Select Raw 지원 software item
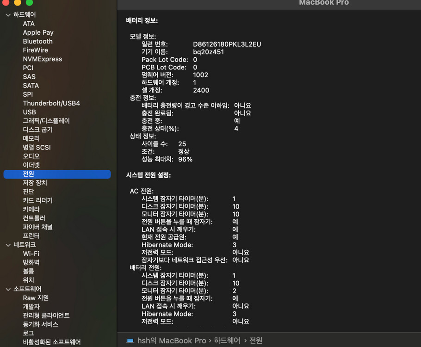The height and width of the screenshot is (347, 421). tap(36, 298)
